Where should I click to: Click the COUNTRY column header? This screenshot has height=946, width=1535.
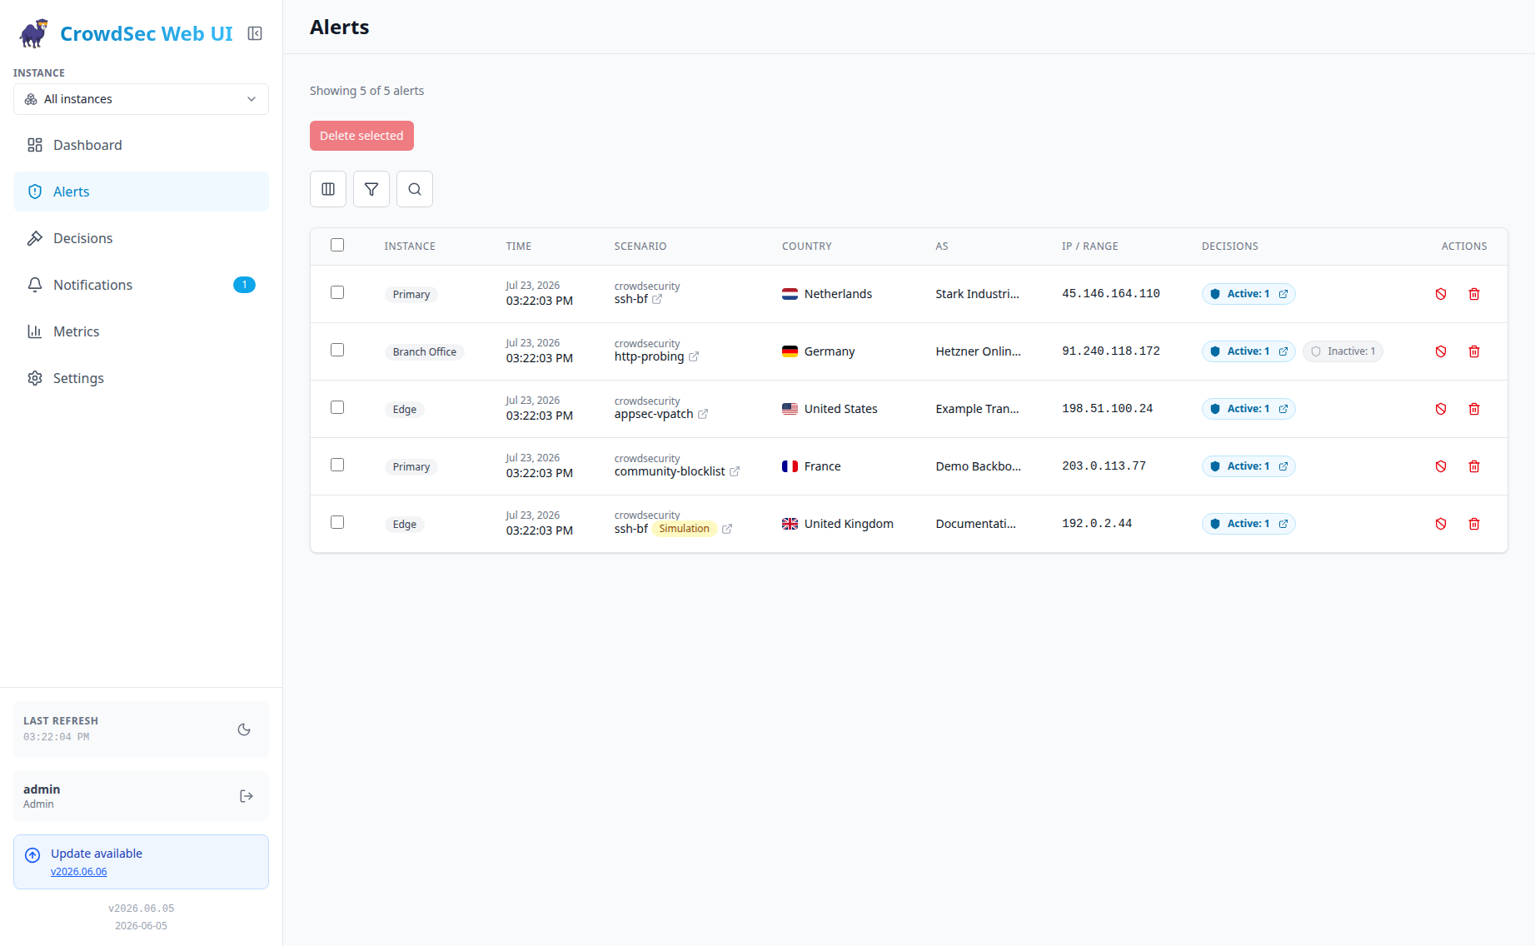coord(807,246)
